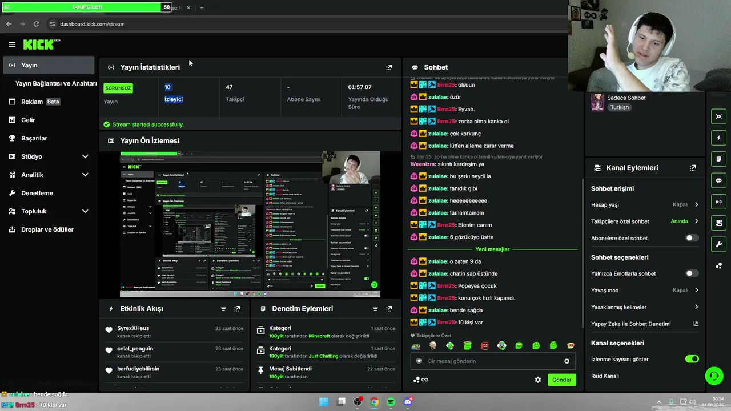Click the chat bubble widget icon in right rail
Viewport: 731px width, 411px height.
pyautogui.click(x=718, y=180)
